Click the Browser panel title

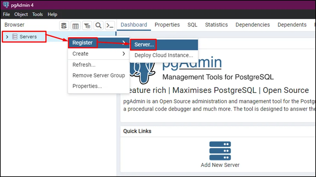[x=14, y=25]
